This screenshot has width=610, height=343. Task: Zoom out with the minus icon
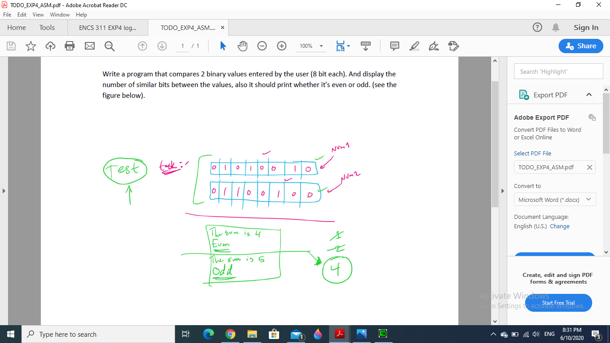[262, 46]
